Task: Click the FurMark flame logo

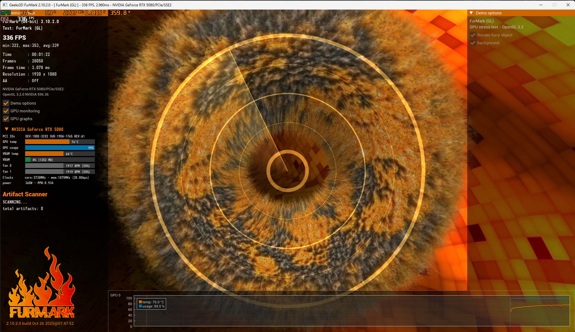Action: tap(42, 282)
